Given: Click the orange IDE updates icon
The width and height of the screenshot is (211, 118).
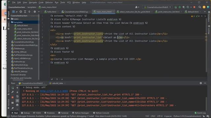Looking at the screenshot, I should click(x=204, y=7).
